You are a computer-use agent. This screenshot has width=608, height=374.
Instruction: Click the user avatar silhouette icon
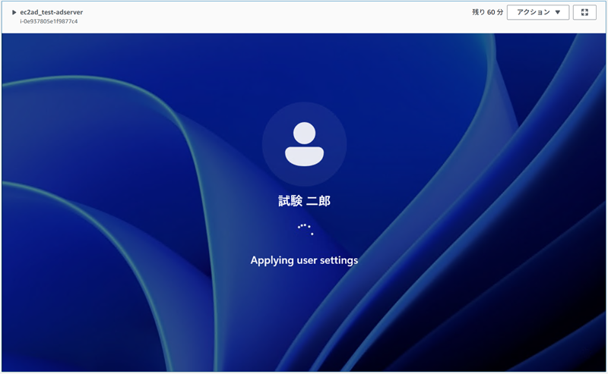(x=304, y=143)
